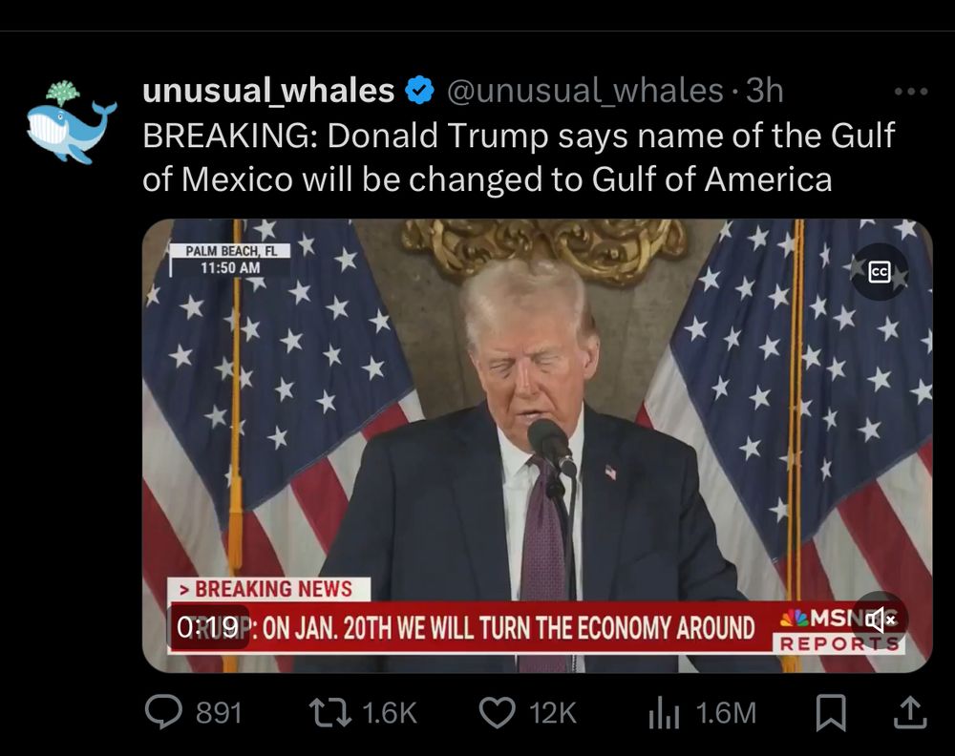Open the Gulf of America tweet text
This screenshot has height=756, width=955.
(x=519, y=157)
